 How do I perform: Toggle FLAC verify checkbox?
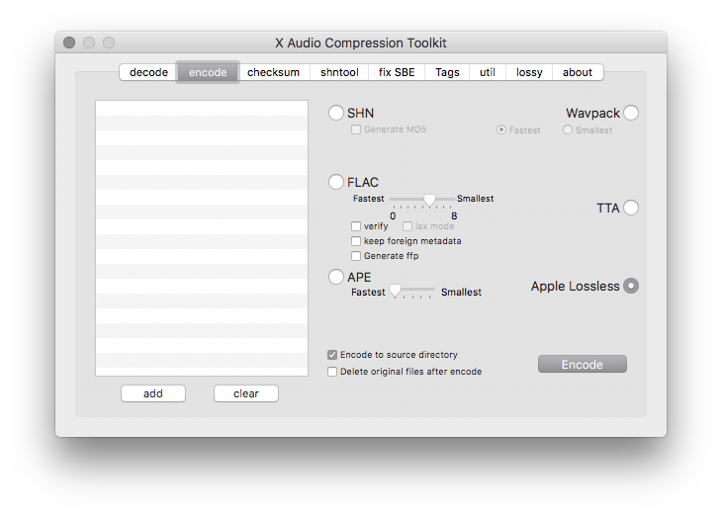tap(356, 226)
